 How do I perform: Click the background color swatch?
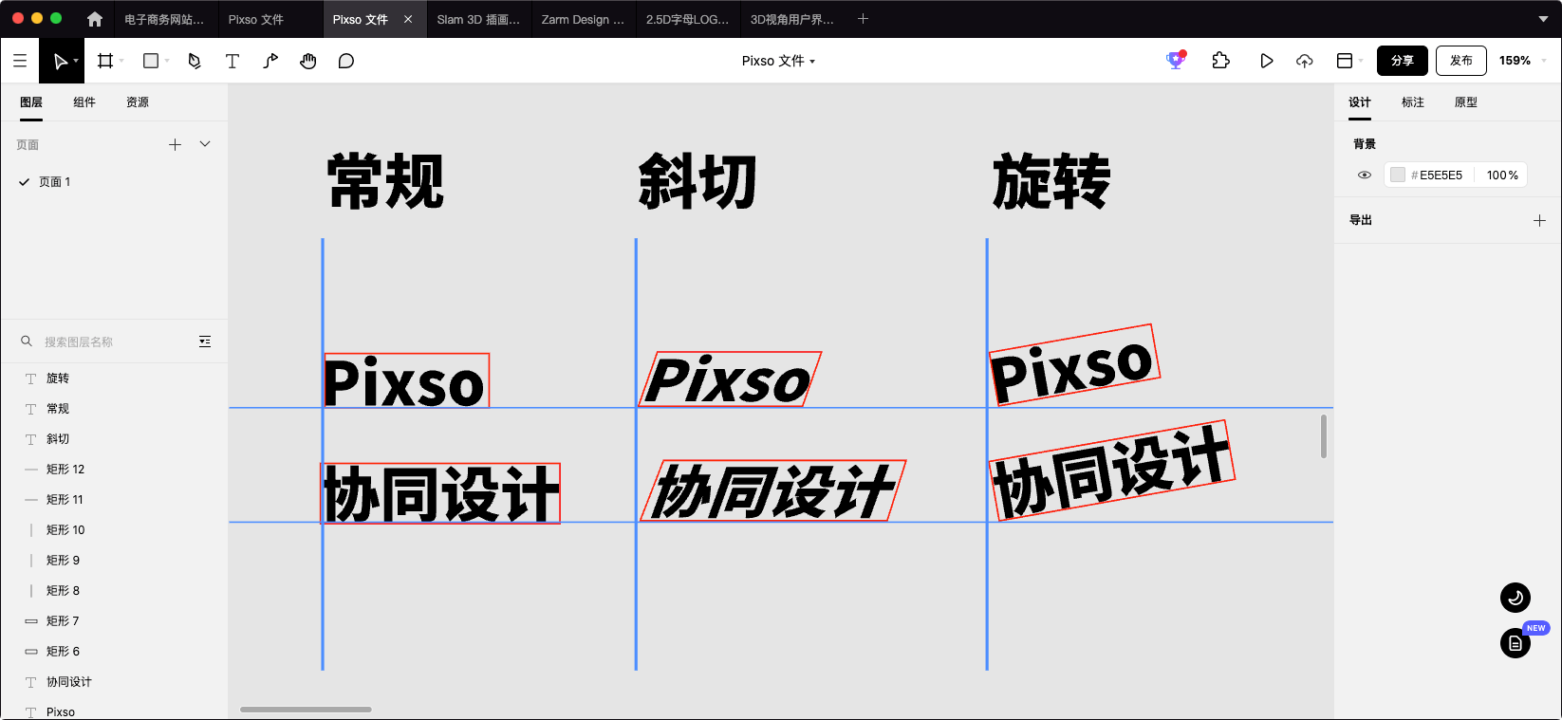tap(1398, 175)
